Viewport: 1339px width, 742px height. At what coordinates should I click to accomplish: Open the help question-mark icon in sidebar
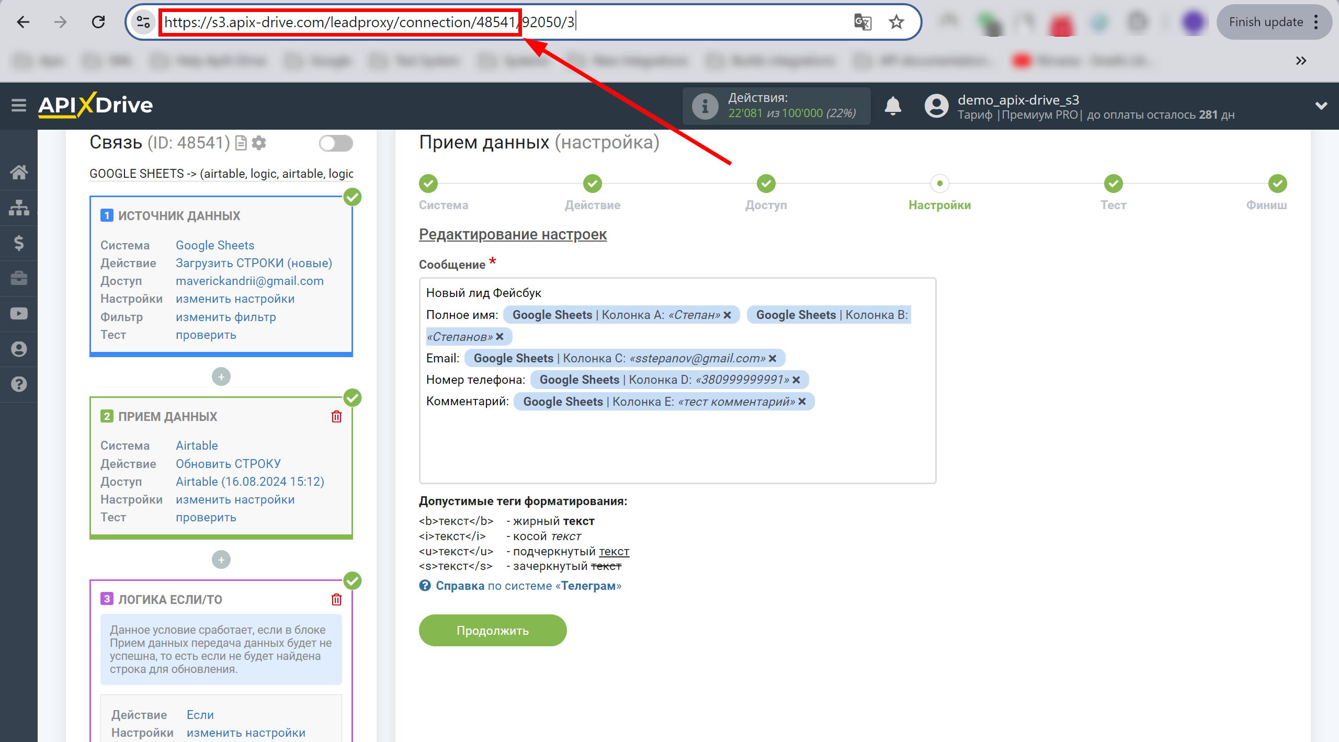pyautogui.click(x=19, y=384)
